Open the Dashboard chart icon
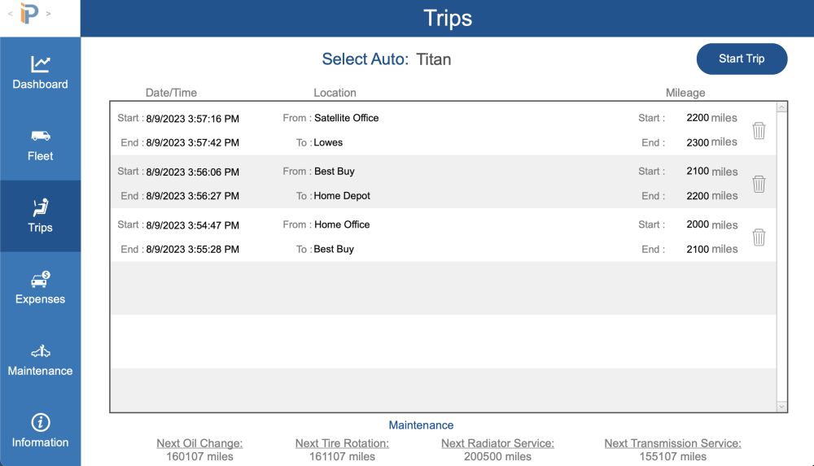Image resolution: width=814 pixels, height=466 pixels. (40, 64)
